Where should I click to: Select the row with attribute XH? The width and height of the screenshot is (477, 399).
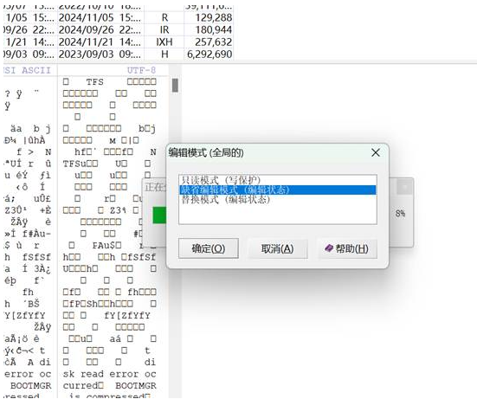[x=119, y=42]
